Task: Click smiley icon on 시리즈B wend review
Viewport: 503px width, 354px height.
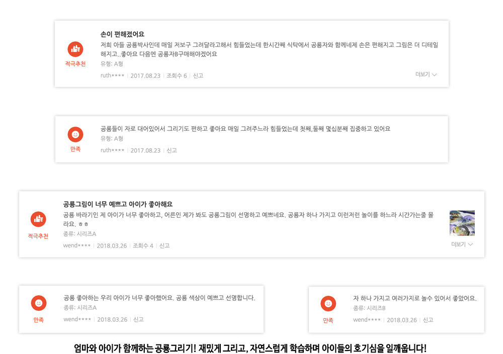Action: 328,304
